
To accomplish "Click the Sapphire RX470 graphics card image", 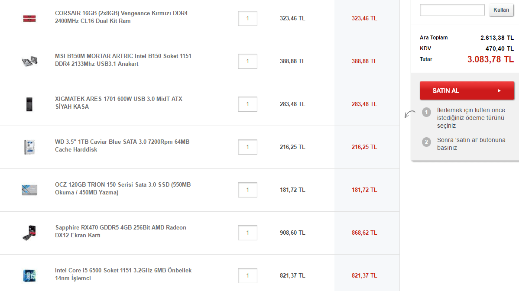I will tap(29, 233).
